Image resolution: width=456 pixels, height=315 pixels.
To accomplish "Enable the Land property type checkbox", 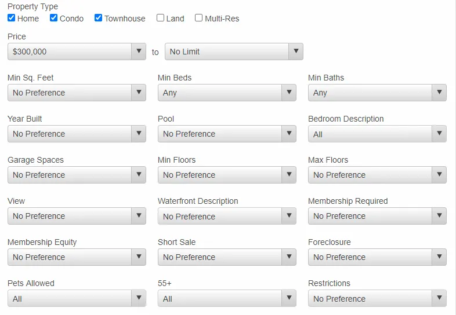I will click(160, 18).
